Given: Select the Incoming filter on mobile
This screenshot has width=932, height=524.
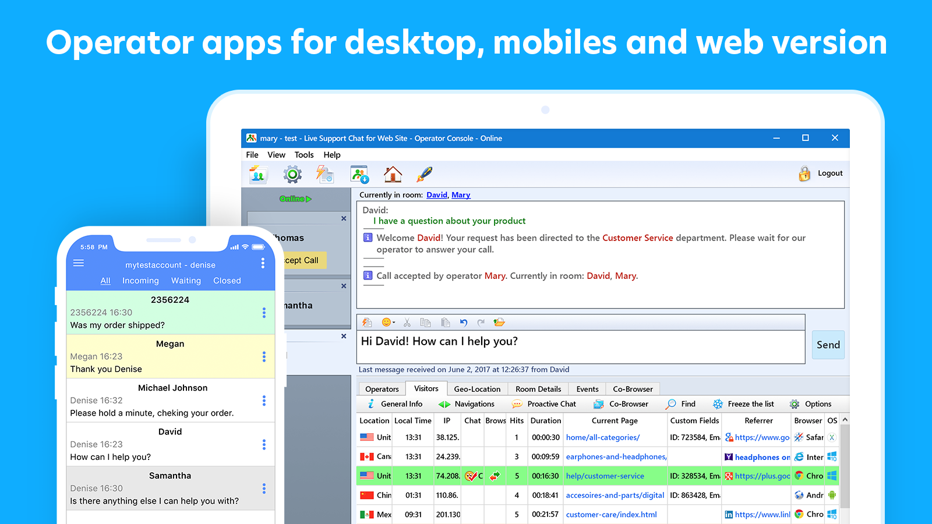Looking at the screenshot, I should tap(140, 280).
